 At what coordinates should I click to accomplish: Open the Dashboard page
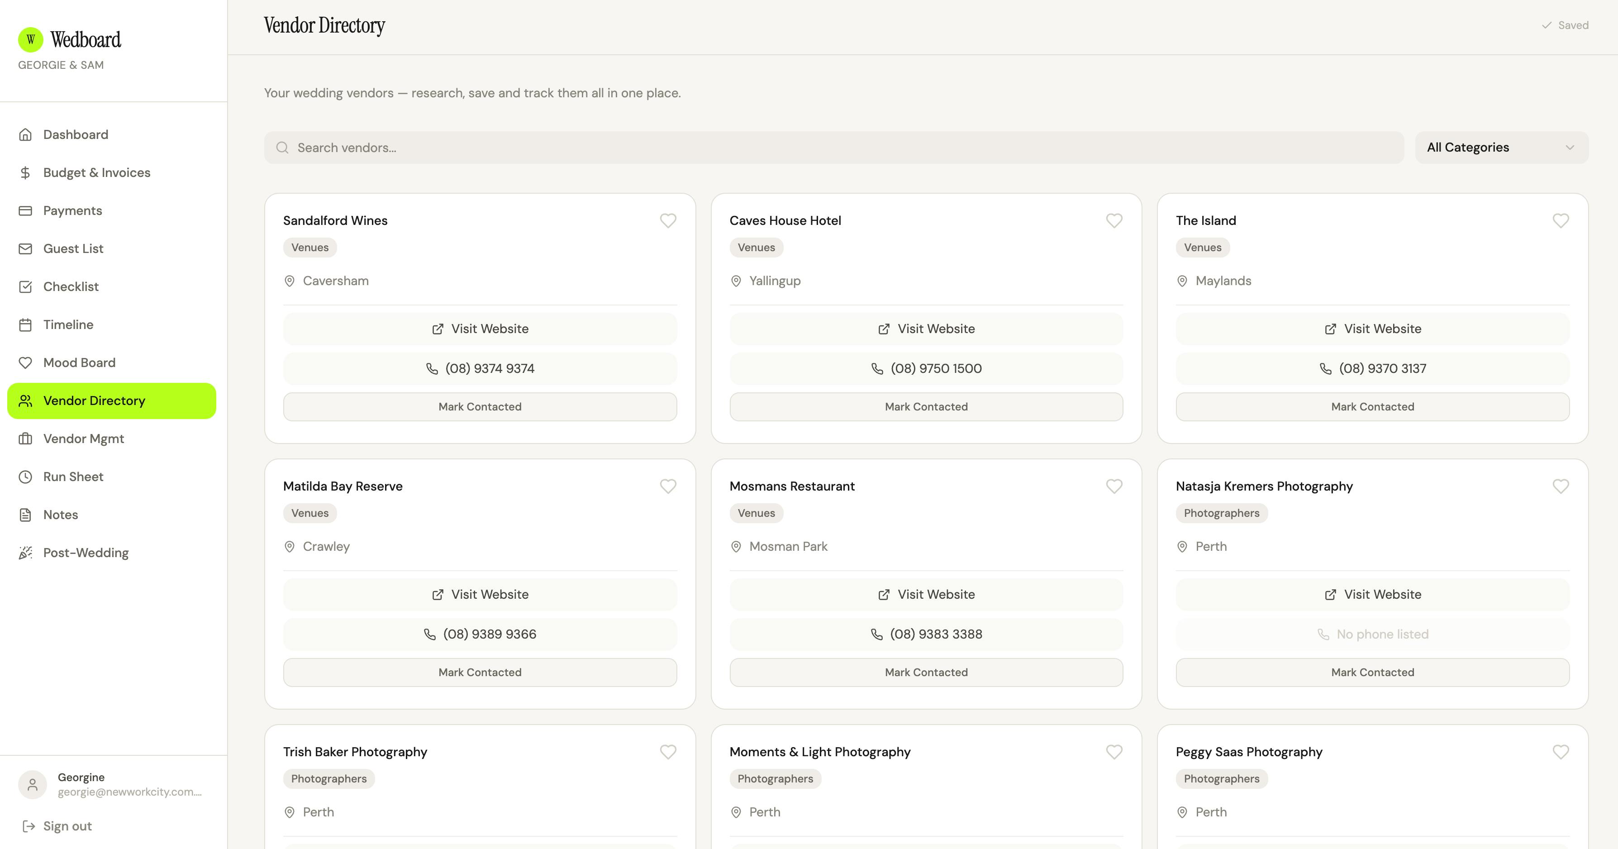112,134
